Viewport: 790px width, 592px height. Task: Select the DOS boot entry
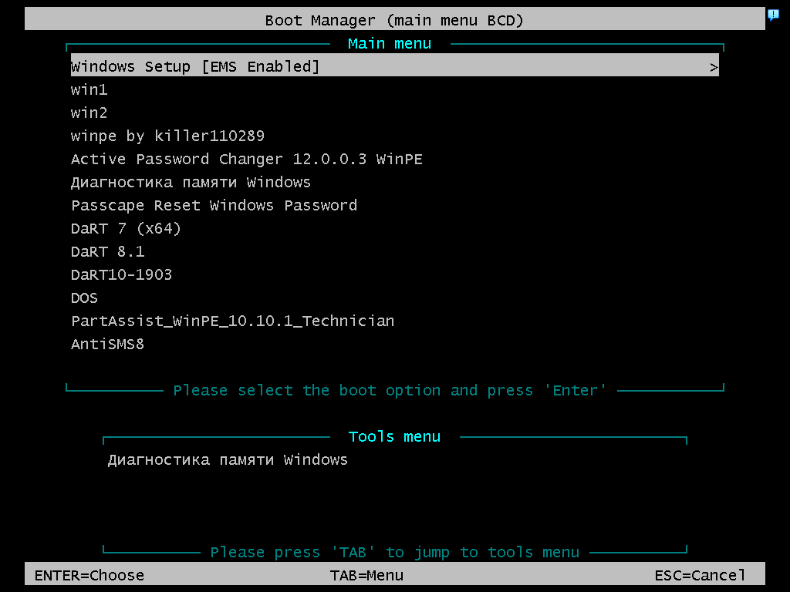[x=84, y=298]
